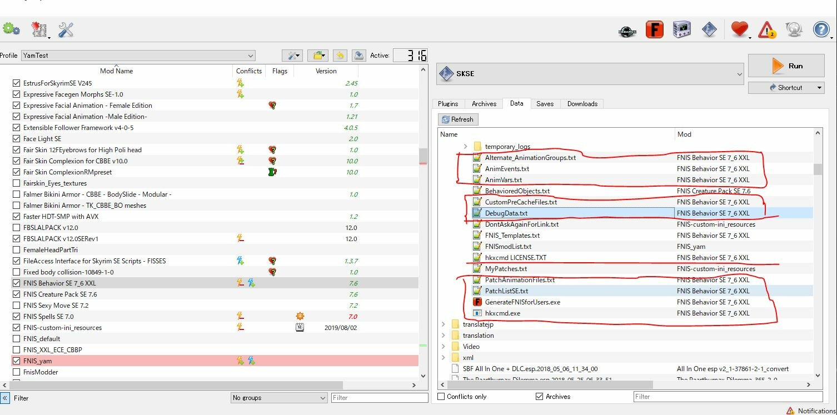
Task: Open the Saves tab
Action: [545, 103]
